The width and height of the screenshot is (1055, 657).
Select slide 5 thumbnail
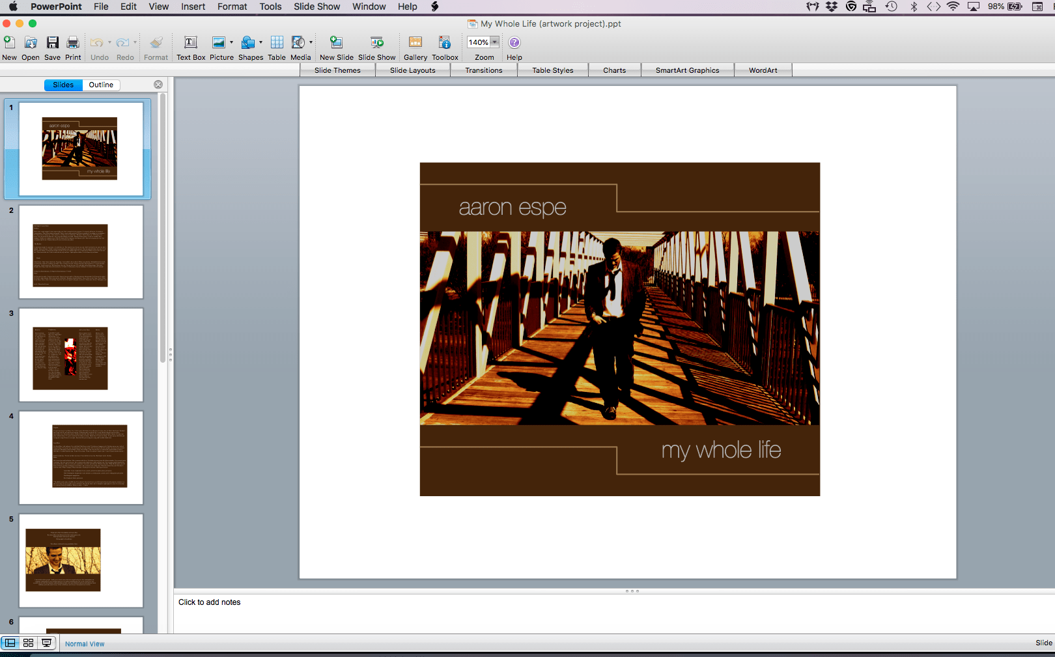pyautogui.click(x=81, y=561)
